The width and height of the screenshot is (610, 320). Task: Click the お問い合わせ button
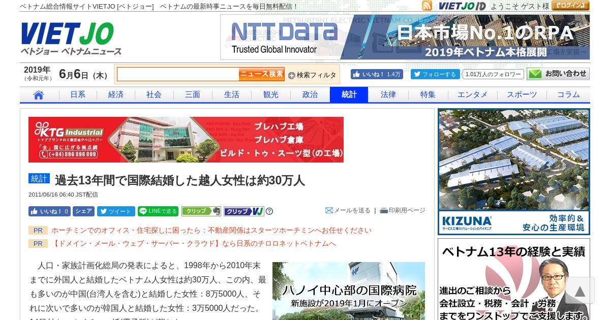click(x=558, y=74)
